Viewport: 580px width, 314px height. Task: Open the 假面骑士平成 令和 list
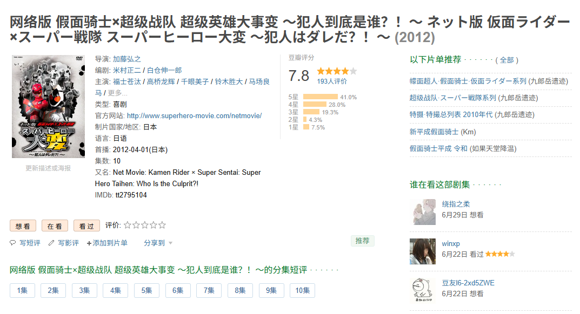coord(438,148)
